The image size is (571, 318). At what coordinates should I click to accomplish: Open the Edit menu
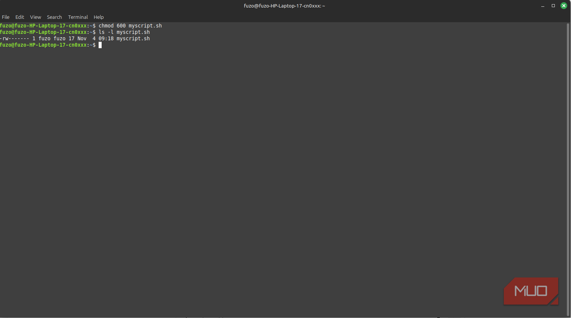pos(20,17)
